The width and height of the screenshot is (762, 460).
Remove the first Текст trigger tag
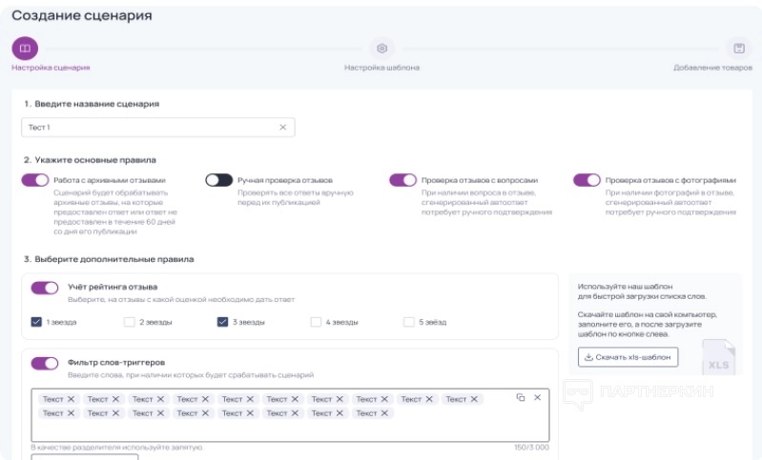(x=72, y=399)
